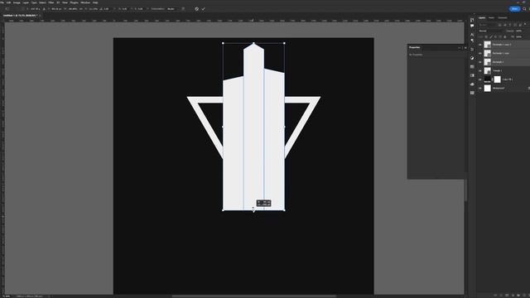Screen dimensions: 530x298
Task: Hide the Background layer
Action: click(x=480, y=89)
